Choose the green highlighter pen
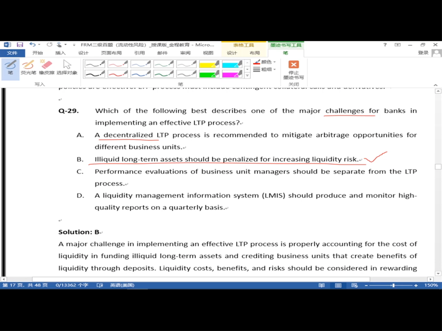Viewport: 442px width, 331px height. (209, 74)
